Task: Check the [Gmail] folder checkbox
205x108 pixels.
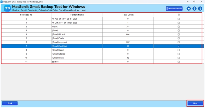Action: (178, 30)
